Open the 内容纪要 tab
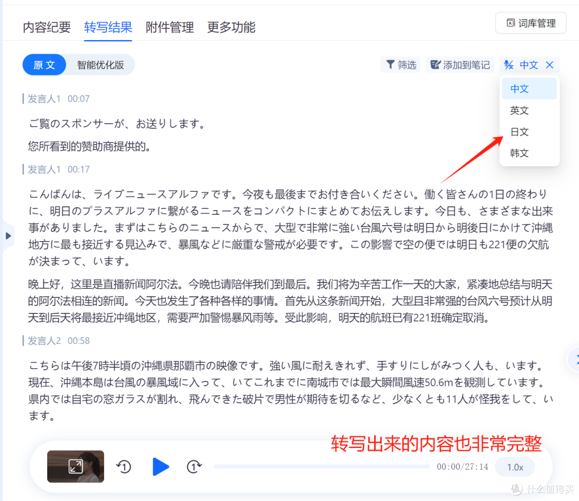This screenshot has width=579, height=501. pos(47,27)
